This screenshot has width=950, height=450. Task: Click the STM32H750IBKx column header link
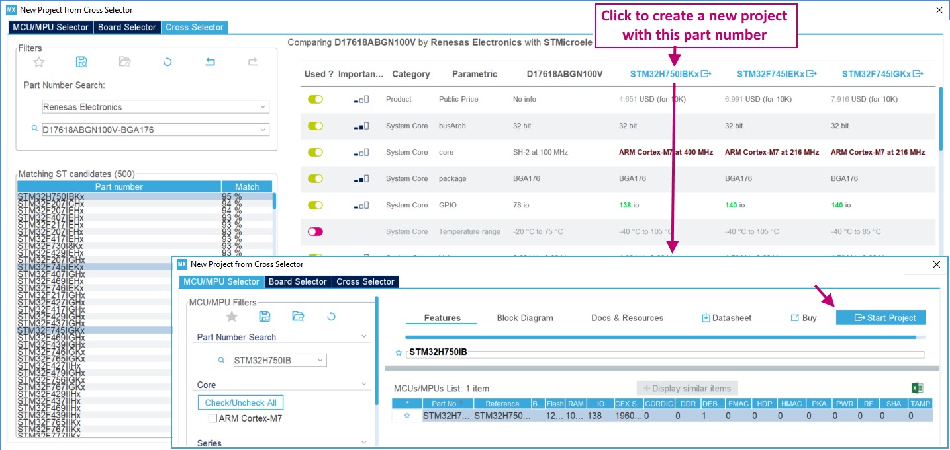point(664,74)
